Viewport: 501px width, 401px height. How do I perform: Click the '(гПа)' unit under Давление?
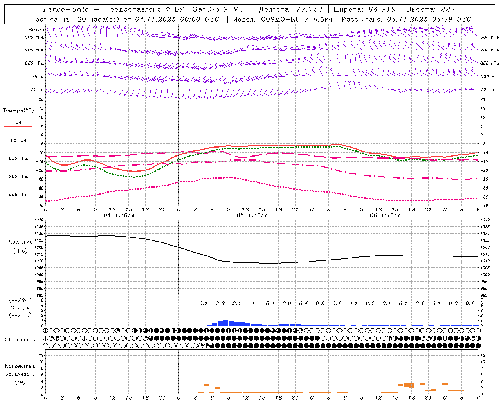[x=20, y=251]
